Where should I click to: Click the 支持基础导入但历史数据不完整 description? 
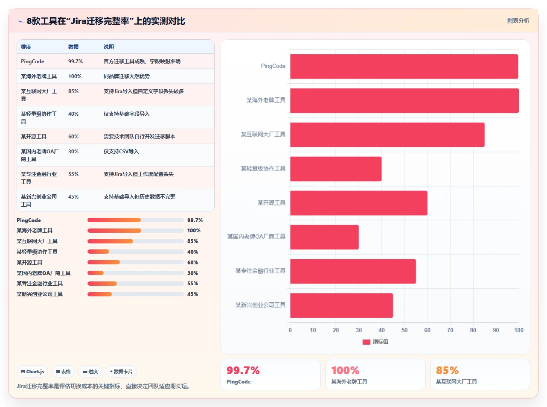click(x=140, y=197)
